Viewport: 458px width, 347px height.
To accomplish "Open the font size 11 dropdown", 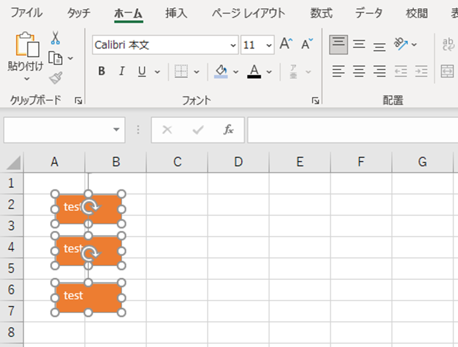I will tap(269, 45).
